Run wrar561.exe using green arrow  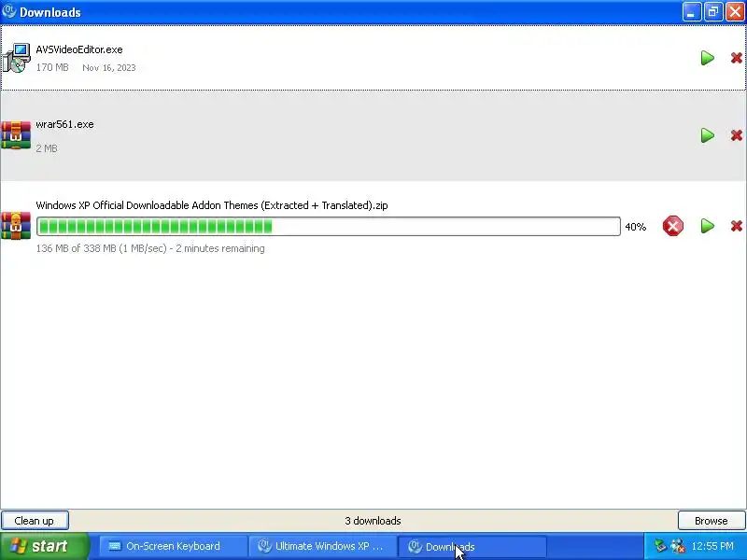coord(708,135)
